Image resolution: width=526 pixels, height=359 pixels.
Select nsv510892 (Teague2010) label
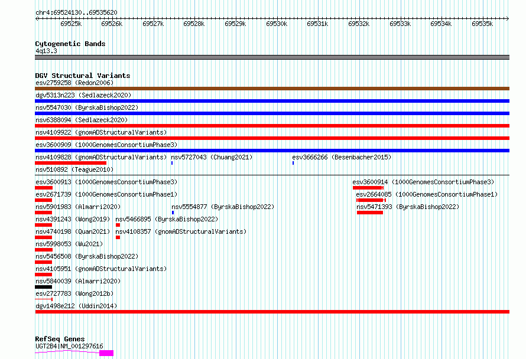point(74,169)
